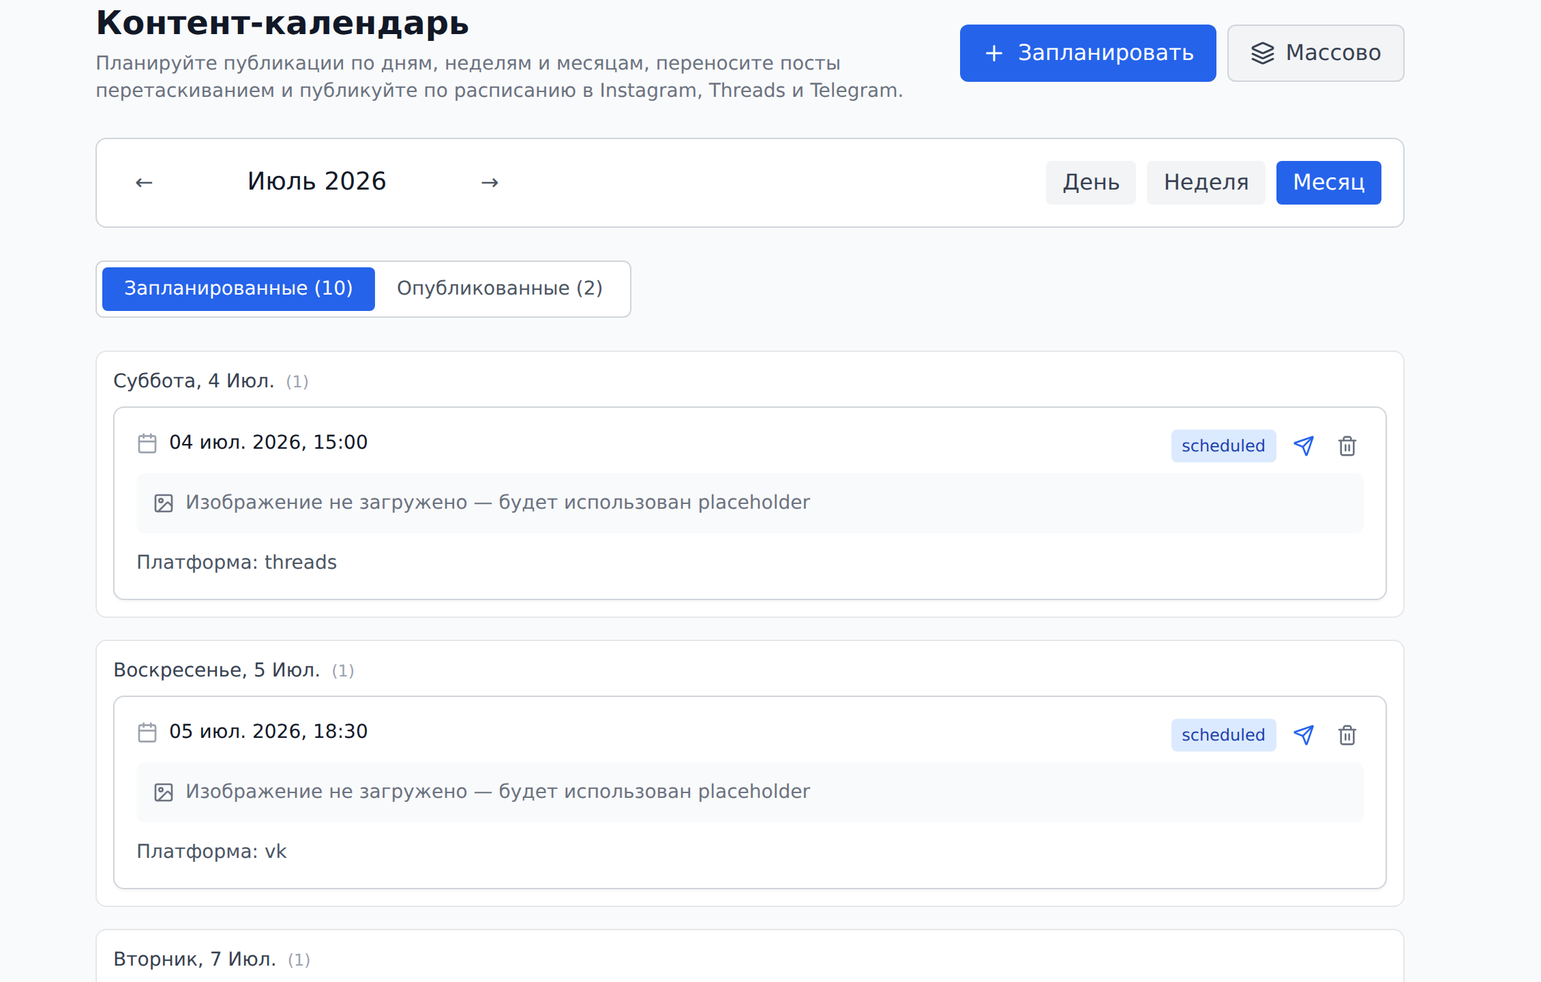Click image placeholder icon in threads post
The image size is (1541, 982).
point(164,503)
